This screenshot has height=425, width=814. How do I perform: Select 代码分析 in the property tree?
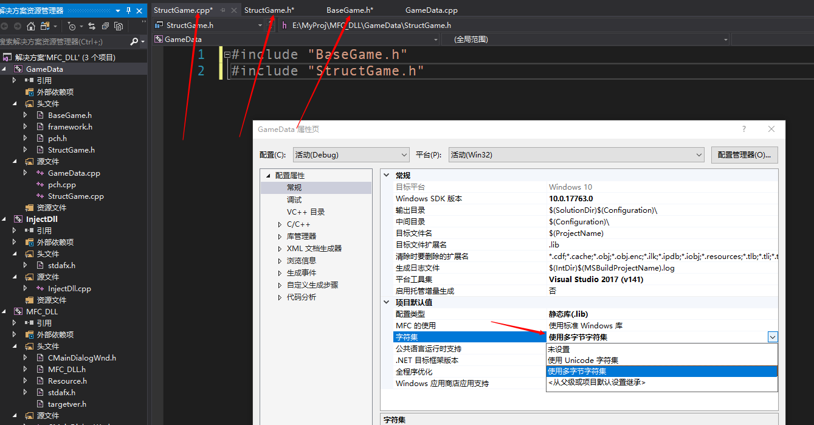point(302,297)
